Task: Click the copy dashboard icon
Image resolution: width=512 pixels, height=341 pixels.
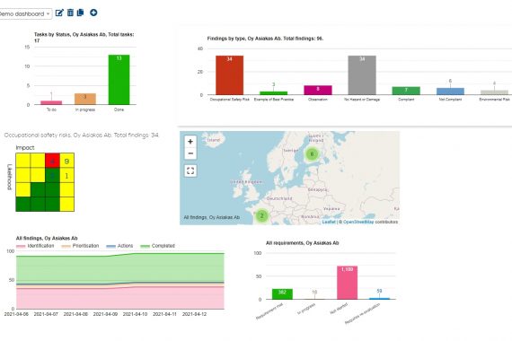Action: 80,13
